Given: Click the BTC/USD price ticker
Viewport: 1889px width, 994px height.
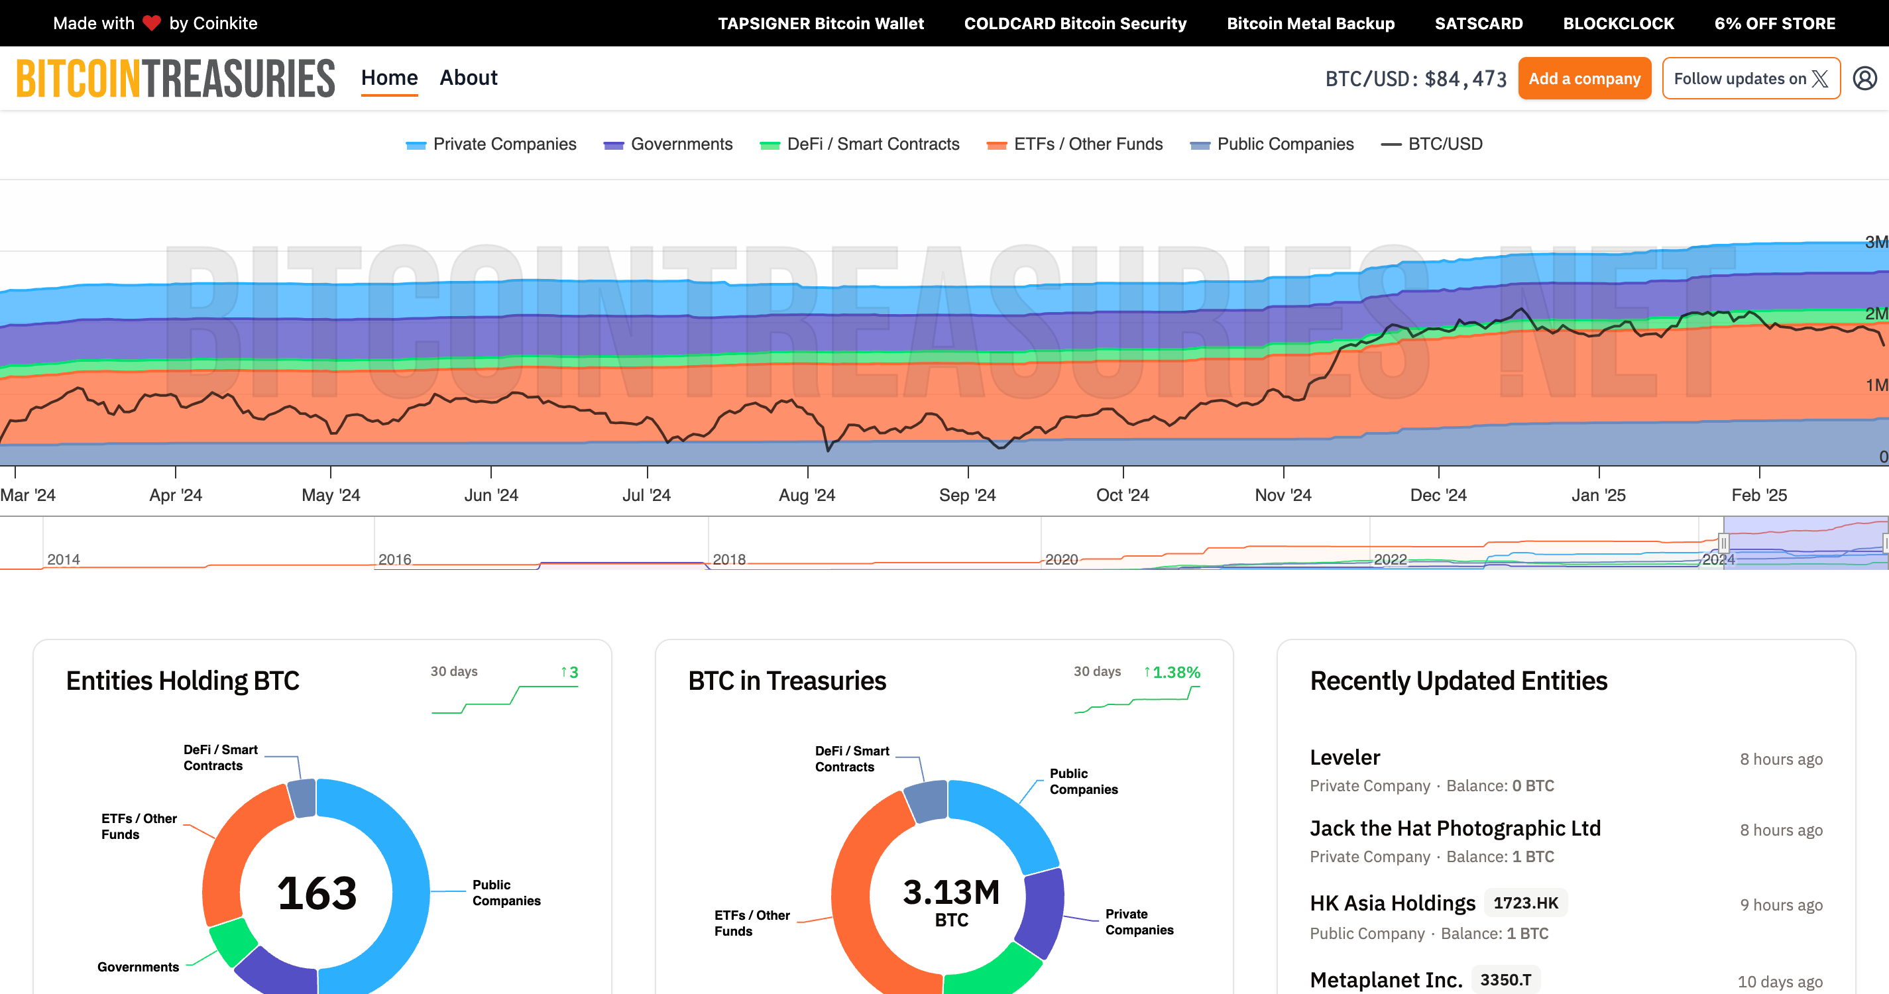Looking at the screenshot, I should coord(1415,78).
